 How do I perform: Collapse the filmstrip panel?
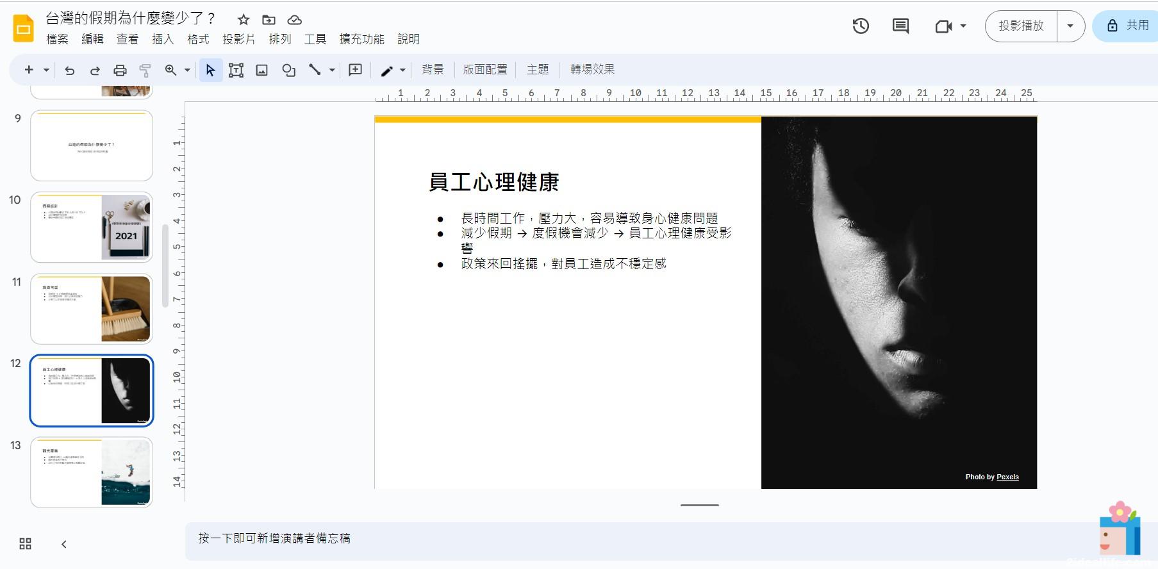(x=64, y=544)
